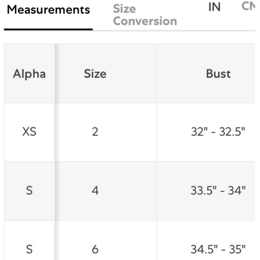The height and width of the screenshot is (260, 260).
Task: Open the Measurements tab
Action: pos(48,10)
